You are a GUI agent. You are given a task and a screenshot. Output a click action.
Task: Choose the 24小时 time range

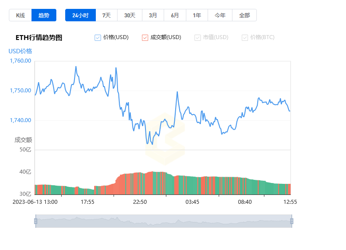click(x=81, y=15)
